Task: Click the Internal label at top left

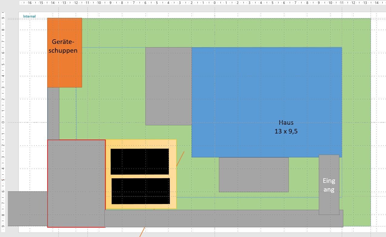Action: point(29,16)
